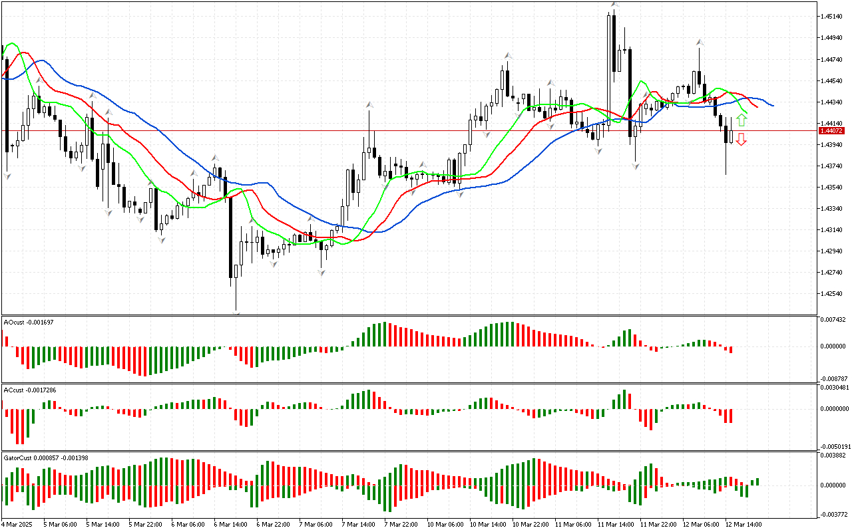Click the Gator scale minimum -0.003772
Screen dimensions: 852x532
point(833,513)
